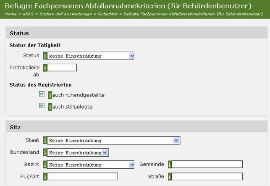
Task: Click the info icon beside Straße field
Action: 170,176
